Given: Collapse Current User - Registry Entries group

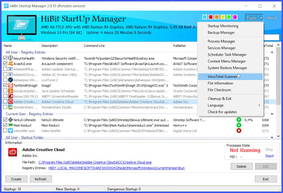Looking at the screenshot, I should click(x=272, y=114).
